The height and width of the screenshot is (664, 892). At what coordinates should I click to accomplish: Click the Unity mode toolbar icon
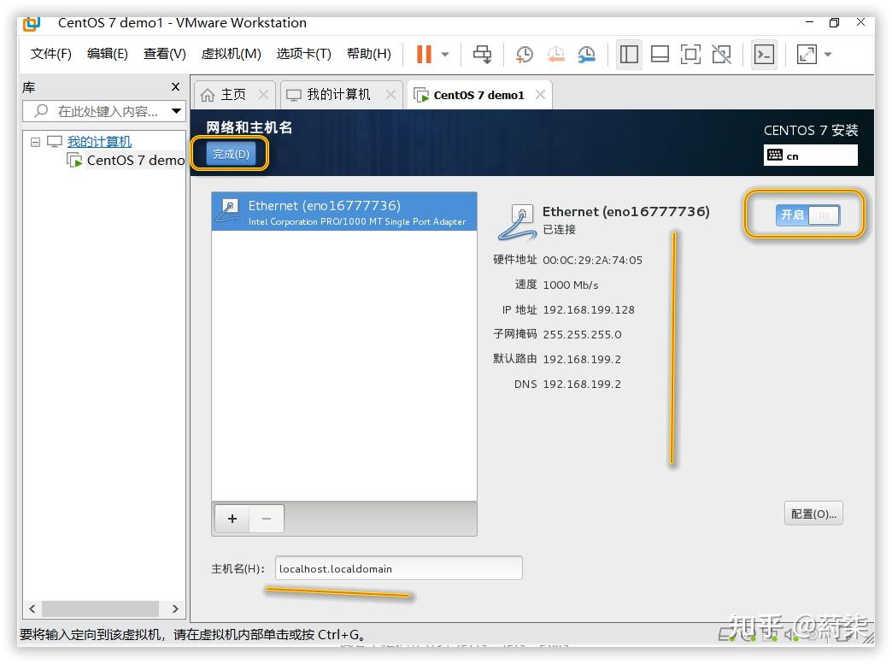click(x=721, y=54)
